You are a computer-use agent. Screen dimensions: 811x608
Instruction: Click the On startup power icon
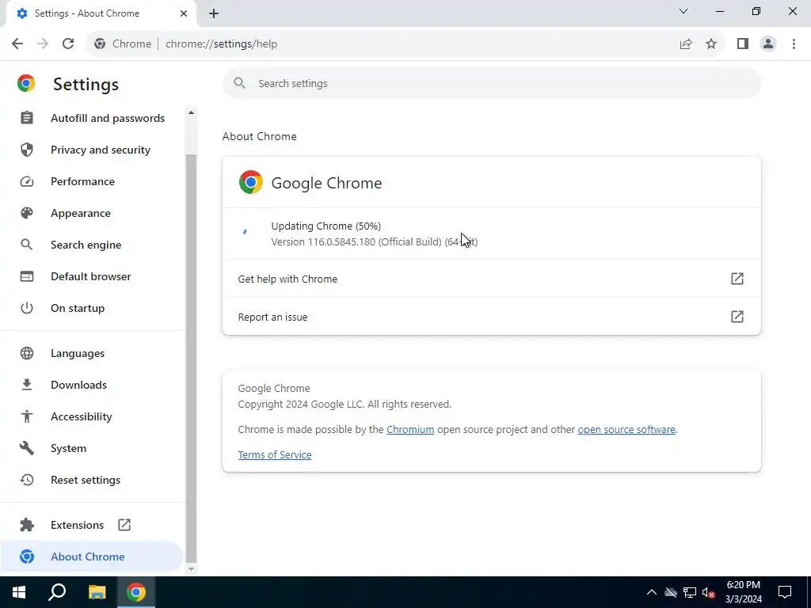click(27, 308)
